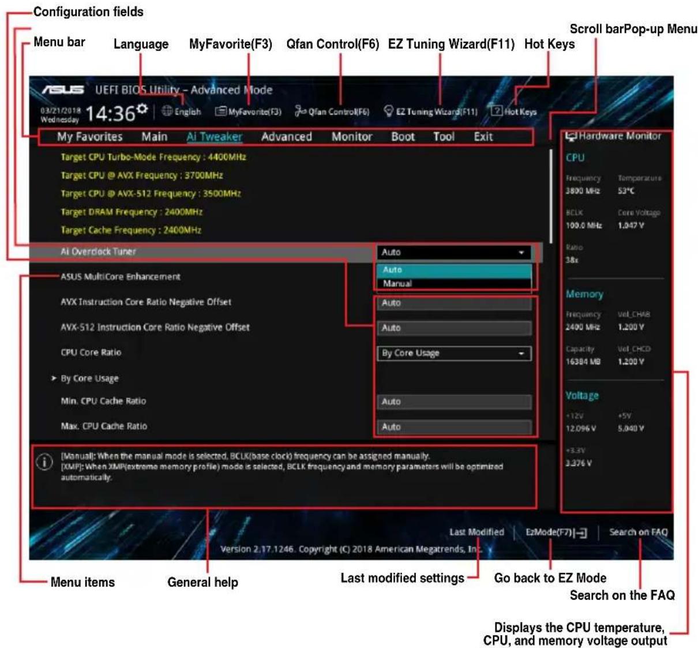Switch back to EzMode(F7)
This screenshot has width=698, height=648.
click(x=556, y=532)
